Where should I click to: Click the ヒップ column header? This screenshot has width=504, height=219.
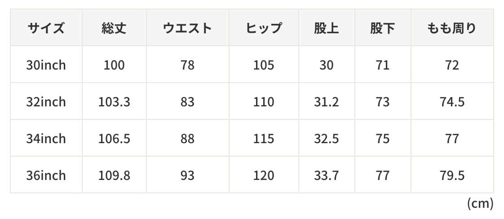click(264, 28)
